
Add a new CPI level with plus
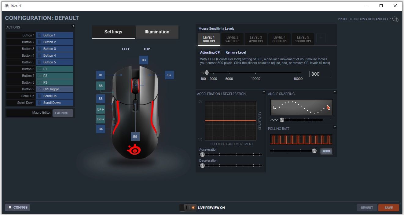(x=321, y=38)
